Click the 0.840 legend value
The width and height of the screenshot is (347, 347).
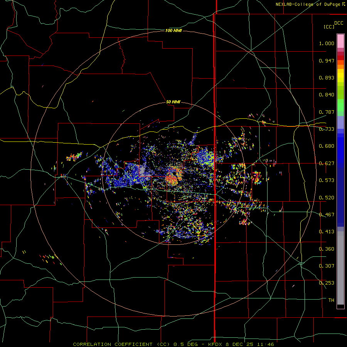pyautogui.click(x=327, y=95)
